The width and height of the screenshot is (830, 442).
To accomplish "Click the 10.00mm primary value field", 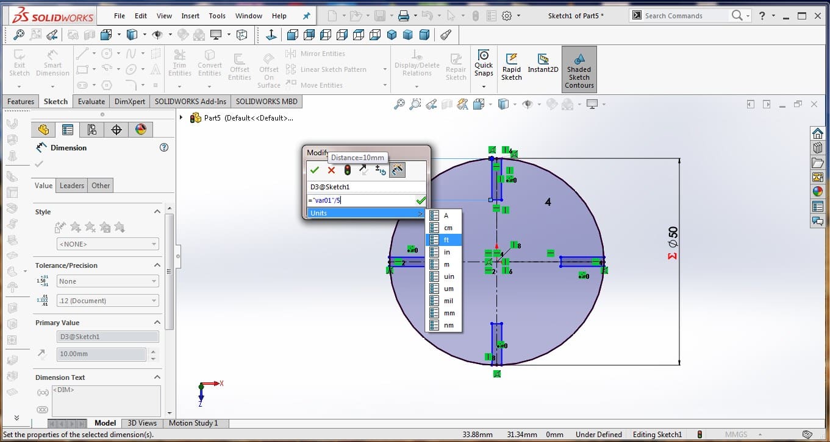I will [102, 354].
